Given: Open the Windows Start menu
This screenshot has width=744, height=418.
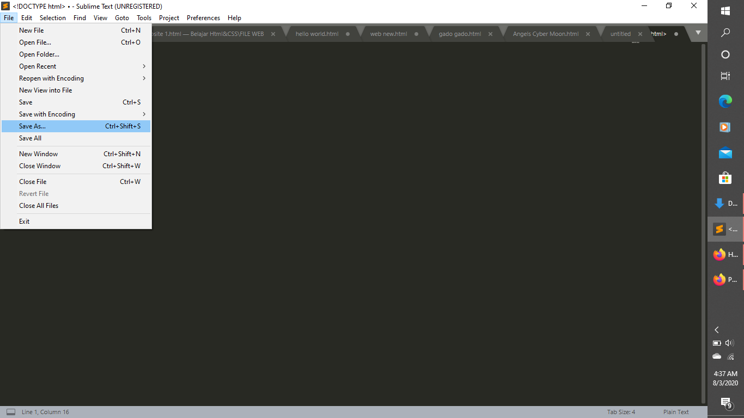Looking at the screenshot, I should click(725, 10).
